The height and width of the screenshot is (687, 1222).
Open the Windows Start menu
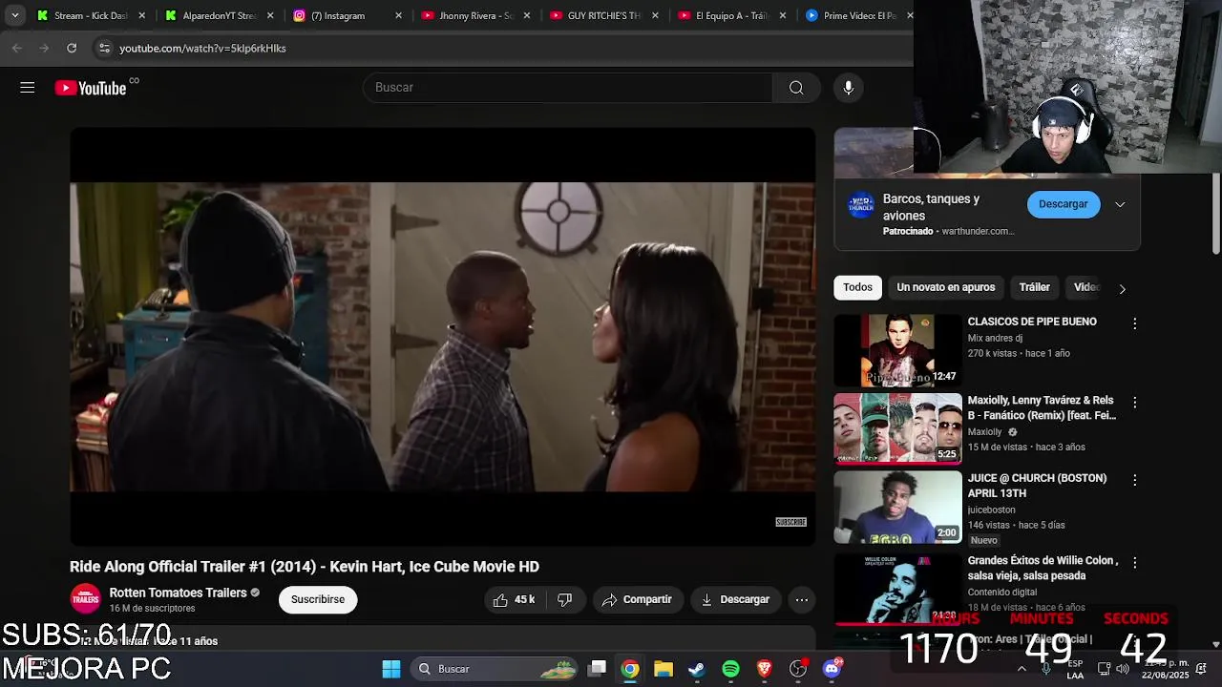click(x=391, y=669)
